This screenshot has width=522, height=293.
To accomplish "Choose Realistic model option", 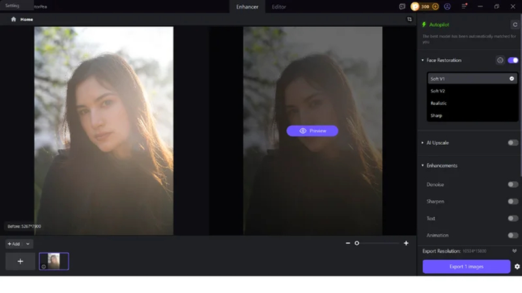I will coord(472,103).
